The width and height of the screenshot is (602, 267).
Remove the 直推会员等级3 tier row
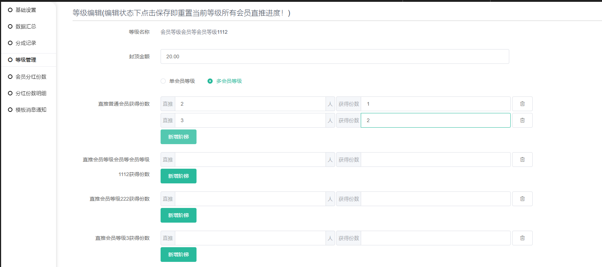(522, 238)
